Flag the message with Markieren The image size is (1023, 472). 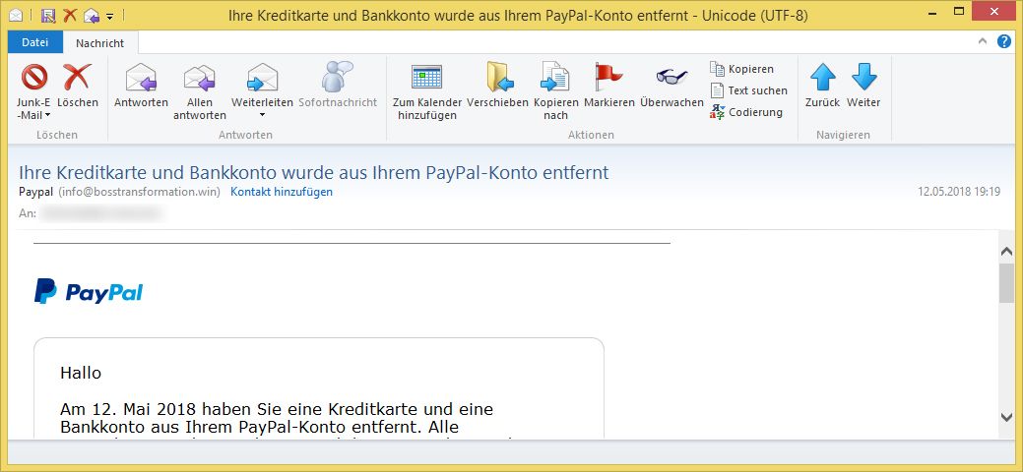(608, 78)
